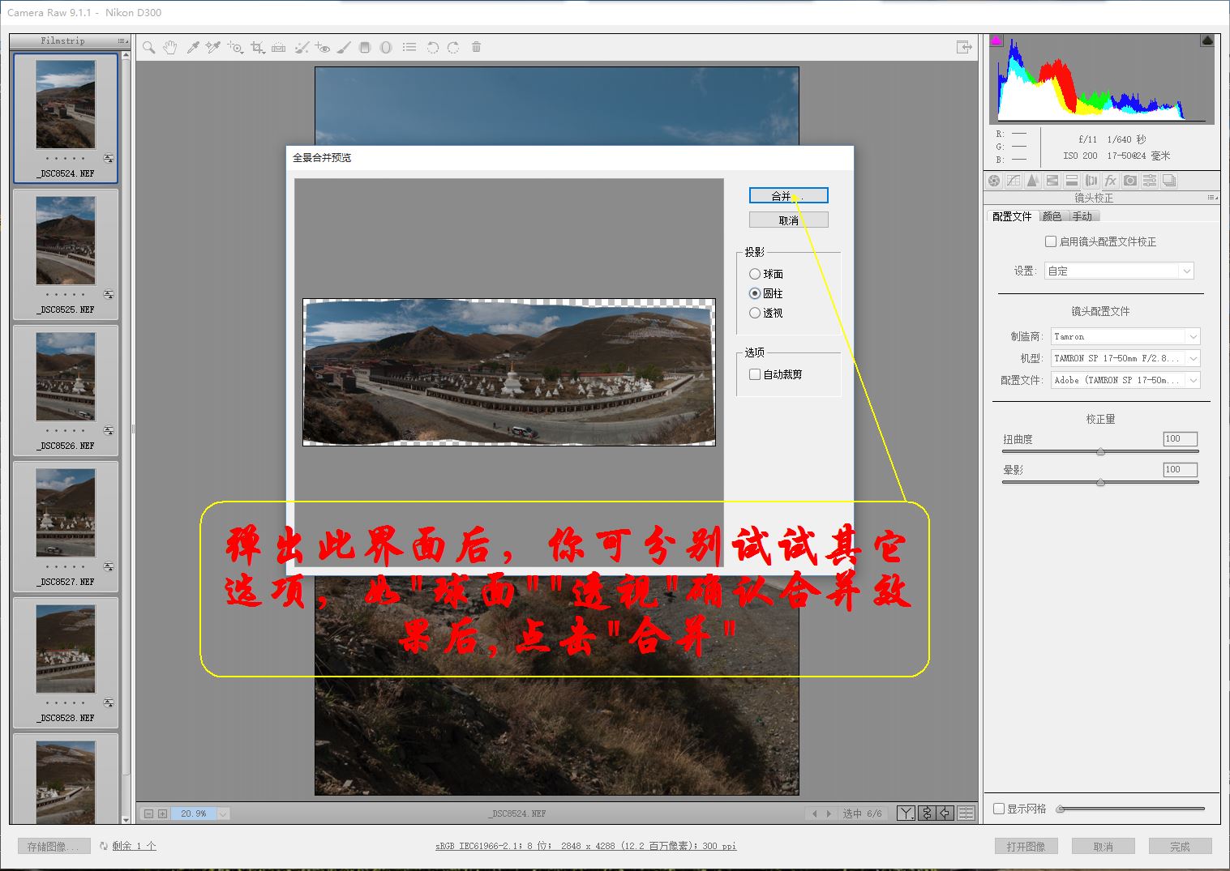
Task: Select the Hand tool
Action: click(x=169, y=48)
